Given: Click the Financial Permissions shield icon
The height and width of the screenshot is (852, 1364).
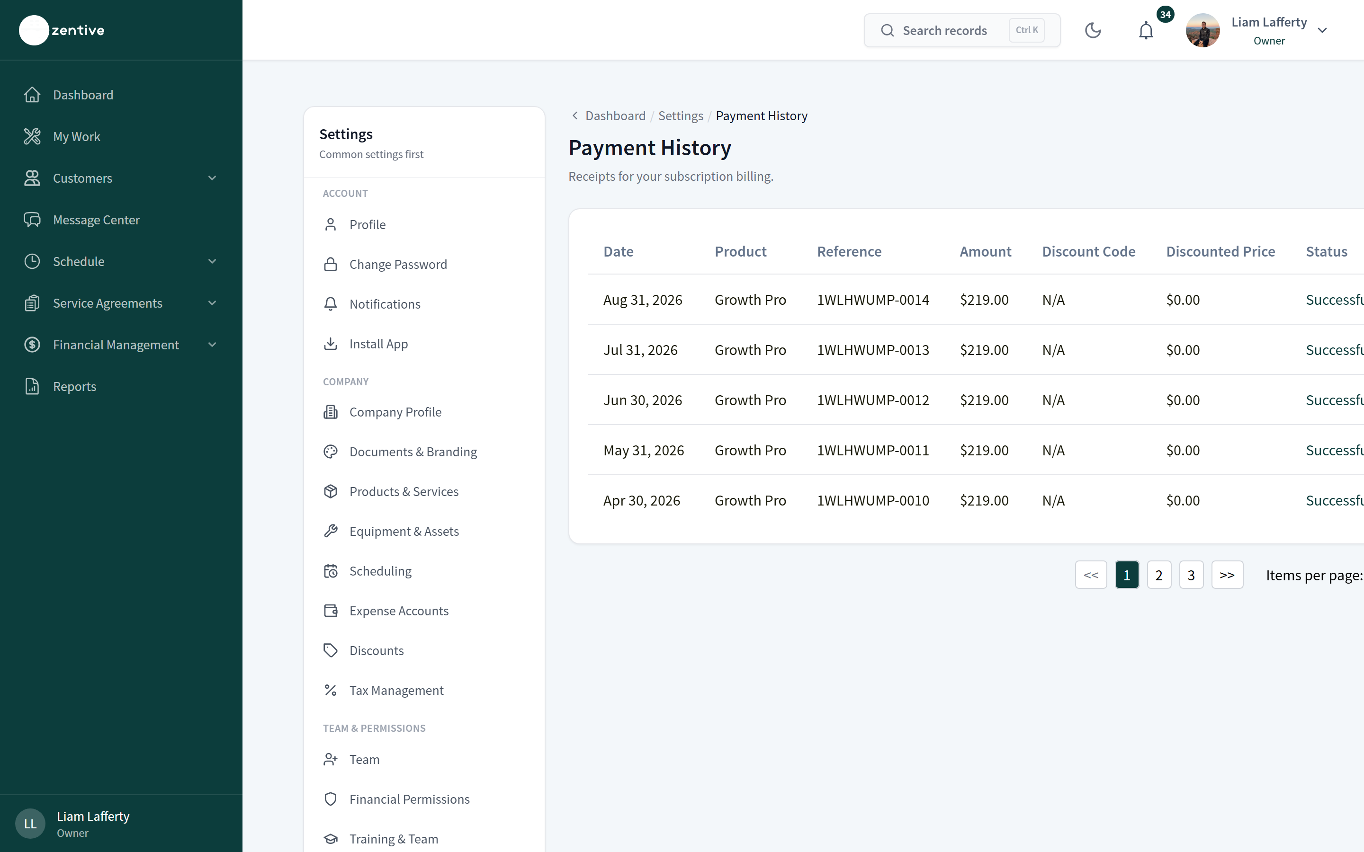Looking at the screenshot, I should (x=331, y=799).
